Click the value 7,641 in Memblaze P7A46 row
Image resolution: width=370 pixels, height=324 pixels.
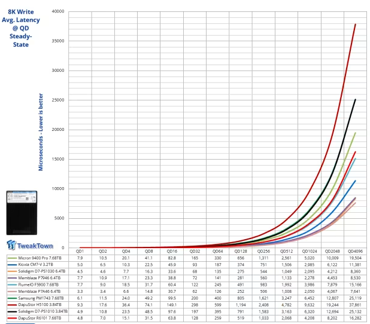click(x=355, y=292)
